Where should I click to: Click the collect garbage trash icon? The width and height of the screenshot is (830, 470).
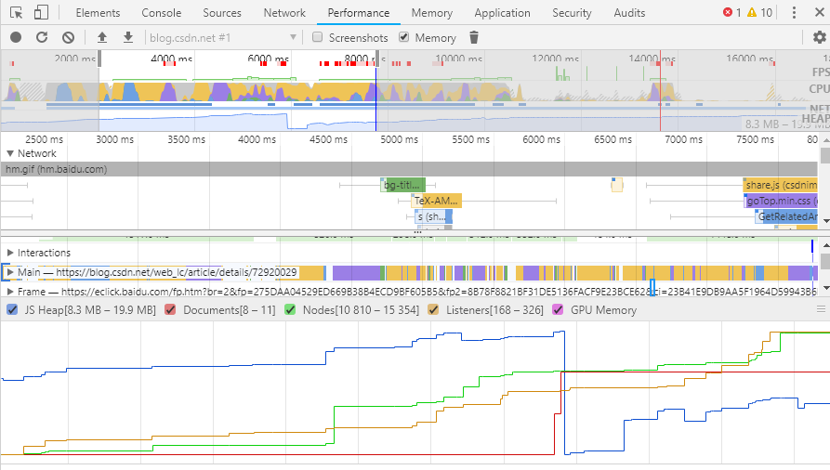click(474, 37)
